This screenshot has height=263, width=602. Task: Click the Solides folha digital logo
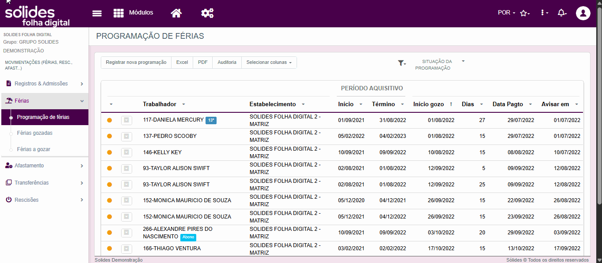coord(37,15)
